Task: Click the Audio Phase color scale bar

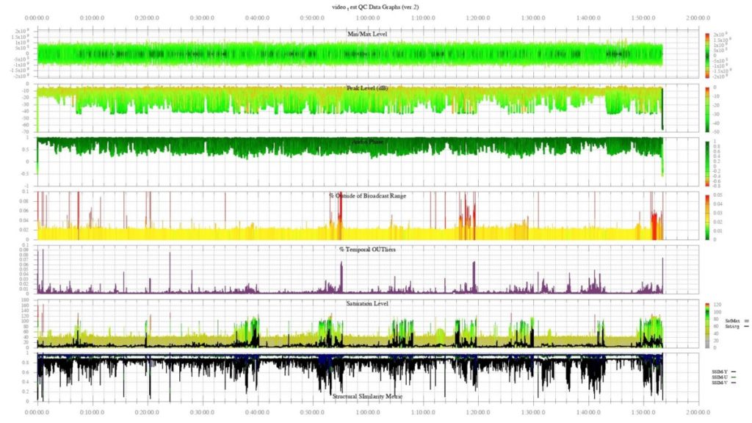Action: coord(706,162)
